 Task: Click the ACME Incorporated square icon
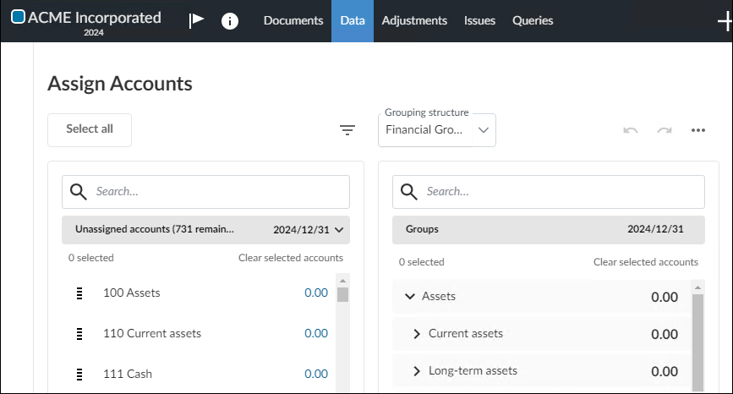click(18, 17)
